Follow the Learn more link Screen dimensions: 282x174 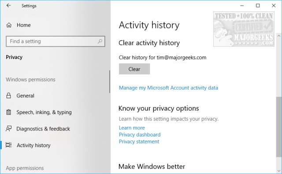click(x=132, y=128)
